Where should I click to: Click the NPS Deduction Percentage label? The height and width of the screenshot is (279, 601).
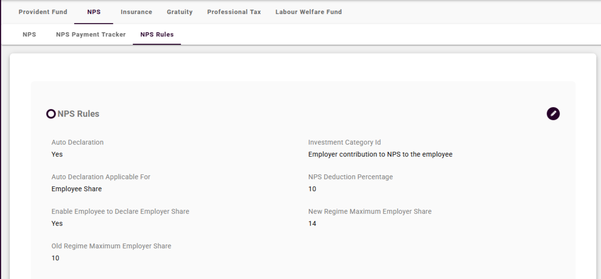tap(350, 177)
